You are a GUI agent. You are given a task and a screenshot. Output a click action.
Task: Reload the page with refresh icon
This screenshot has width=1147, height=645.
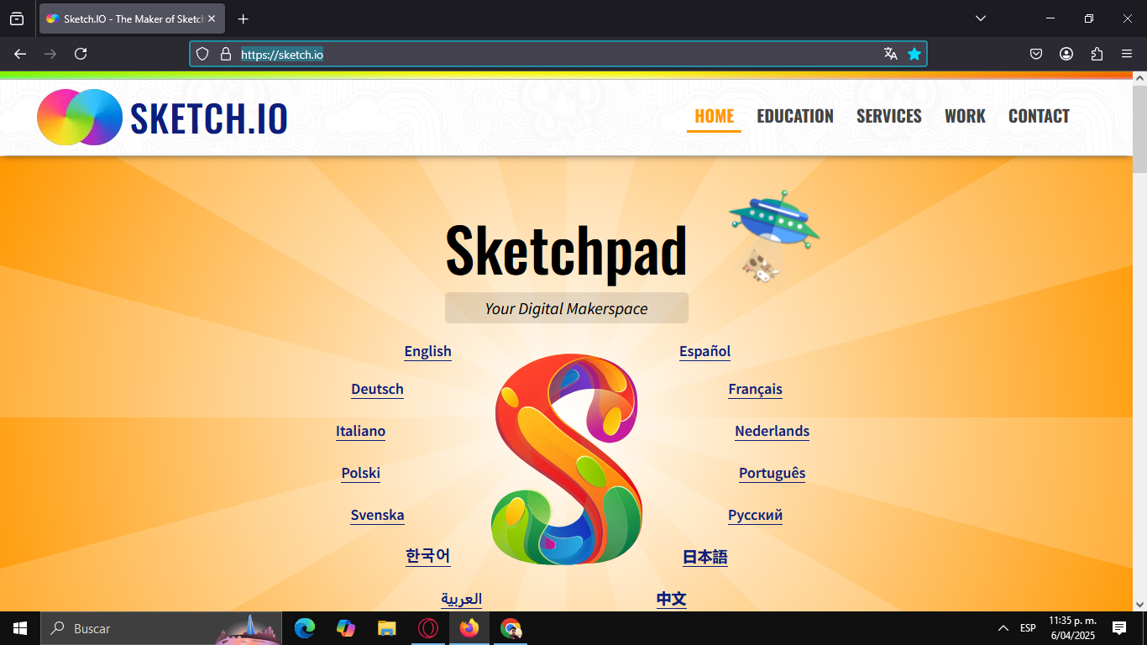pyautogui.click(x=81, y=54)
